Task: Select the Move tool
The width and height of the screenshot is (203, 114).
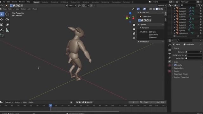Action: click(2, 20)
